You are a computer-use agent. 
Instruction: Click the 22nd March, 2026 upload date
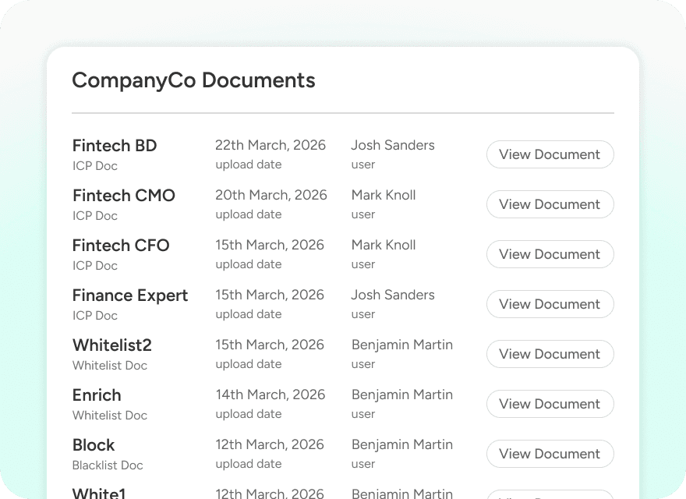(271, 146)
